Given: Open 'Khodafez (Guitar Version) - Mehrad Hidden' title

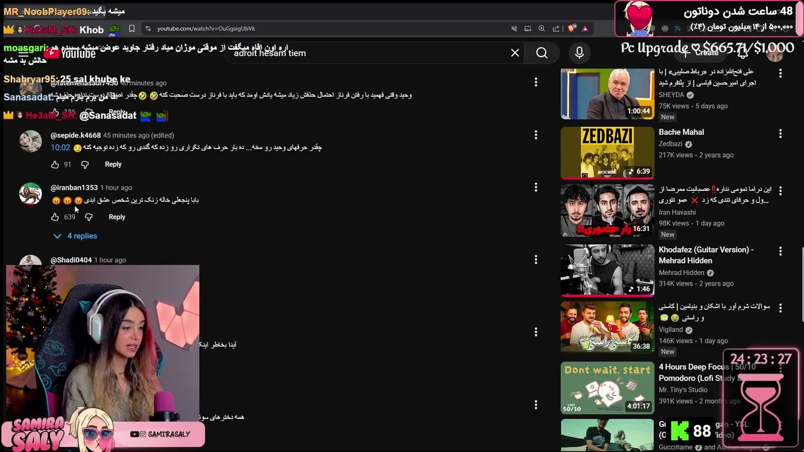Looking at the screenshot, I should pyautogui.click(x=706, y=255).
